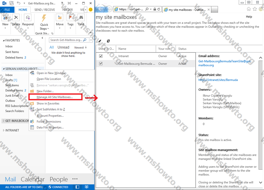Collapse the FAVORITES section
Image resolution: width=264 pixels, height=190 pixels.
[x=4, y=41]
